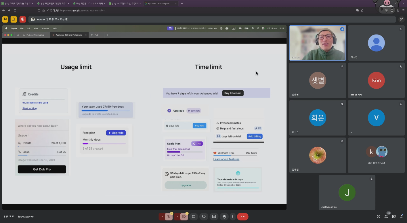Open the Learn about features link
Screen dimensions: 407x223
point(226,159)
